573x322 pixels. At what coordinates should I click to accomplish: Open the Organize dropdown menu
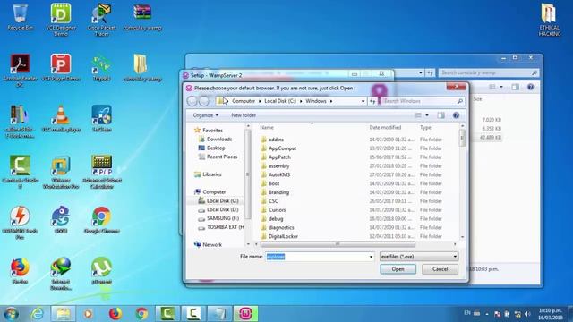coord(206,115)
